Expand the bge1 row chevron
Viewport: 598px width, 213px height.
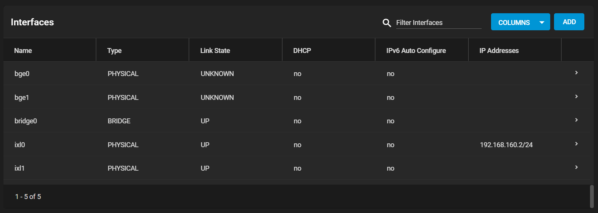pos(576,96)
